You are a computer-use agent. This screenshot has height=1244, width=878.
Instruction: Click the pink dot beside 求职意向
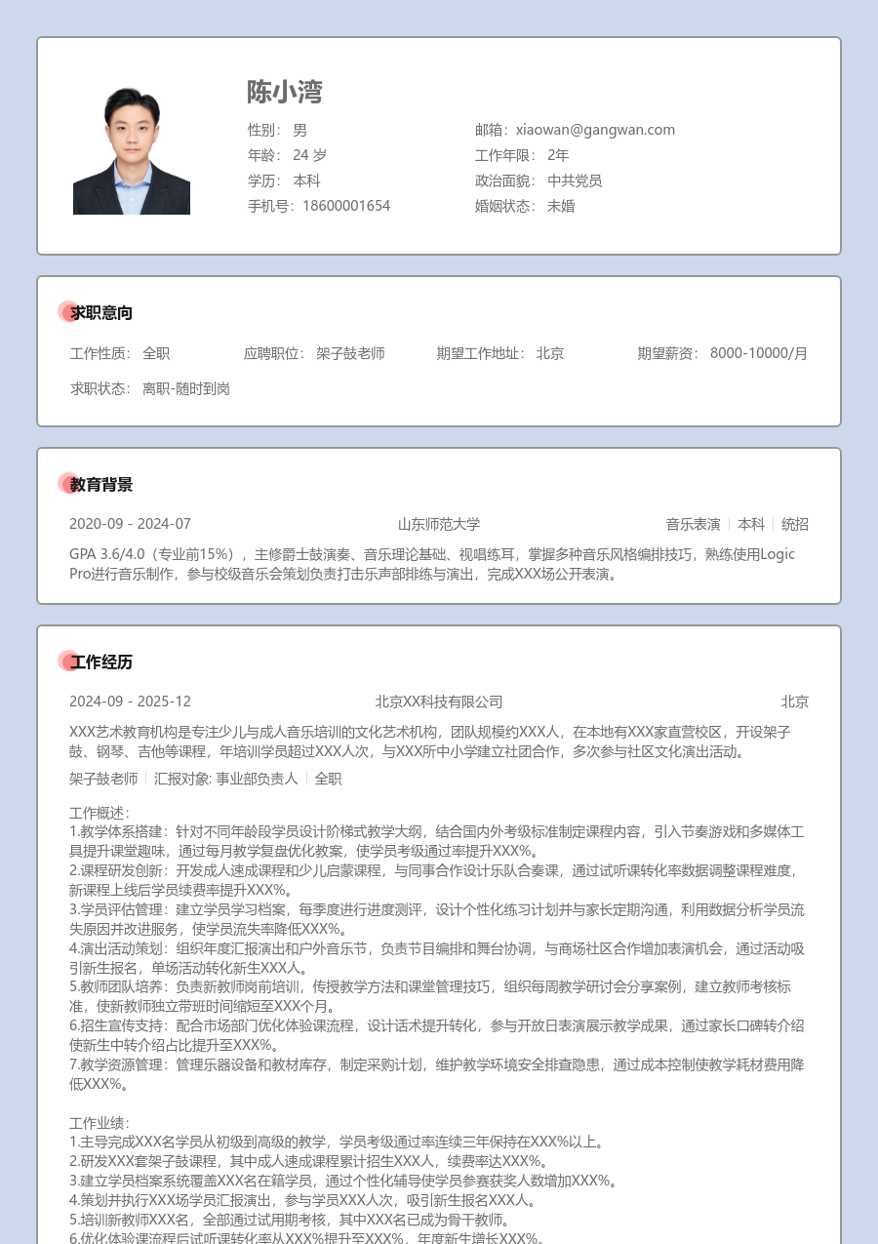point(66,312)
